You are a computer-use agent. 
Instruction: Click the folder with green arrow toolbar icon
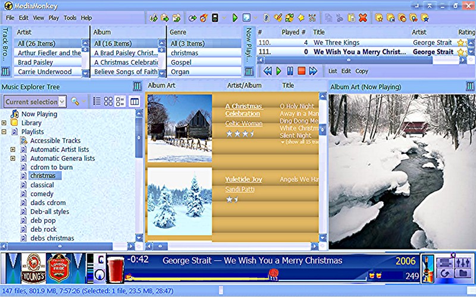pos(165,18)
